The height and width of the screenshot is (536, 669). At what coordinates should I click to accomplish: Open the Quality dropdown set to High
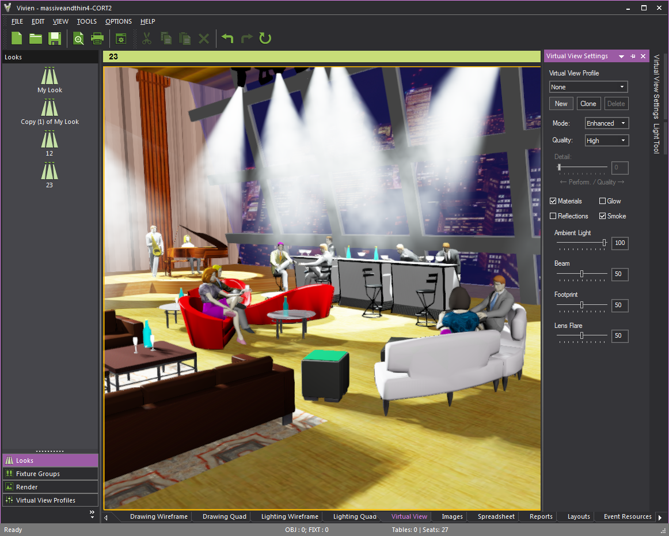pyautogui.click(x=606, y=141)
